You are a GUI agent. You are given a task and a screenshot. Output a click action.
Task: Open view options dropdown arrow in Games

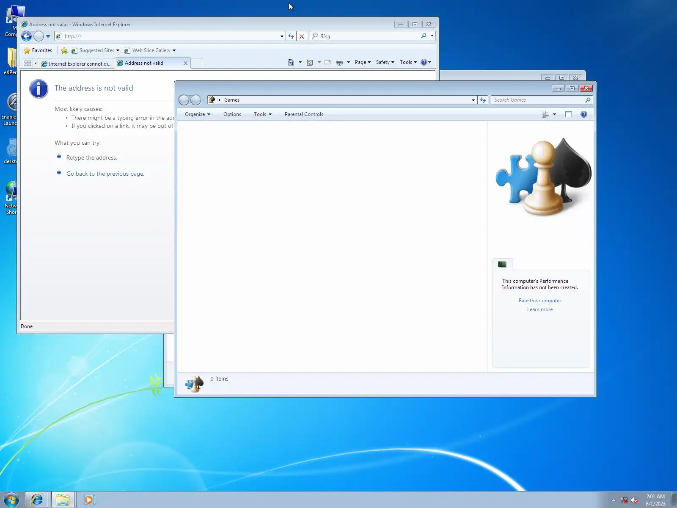tap(554, 114)
